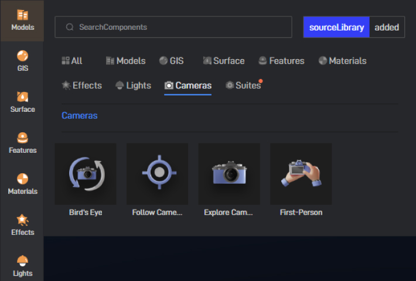Open the Effects sidebar section

point(22,225)
